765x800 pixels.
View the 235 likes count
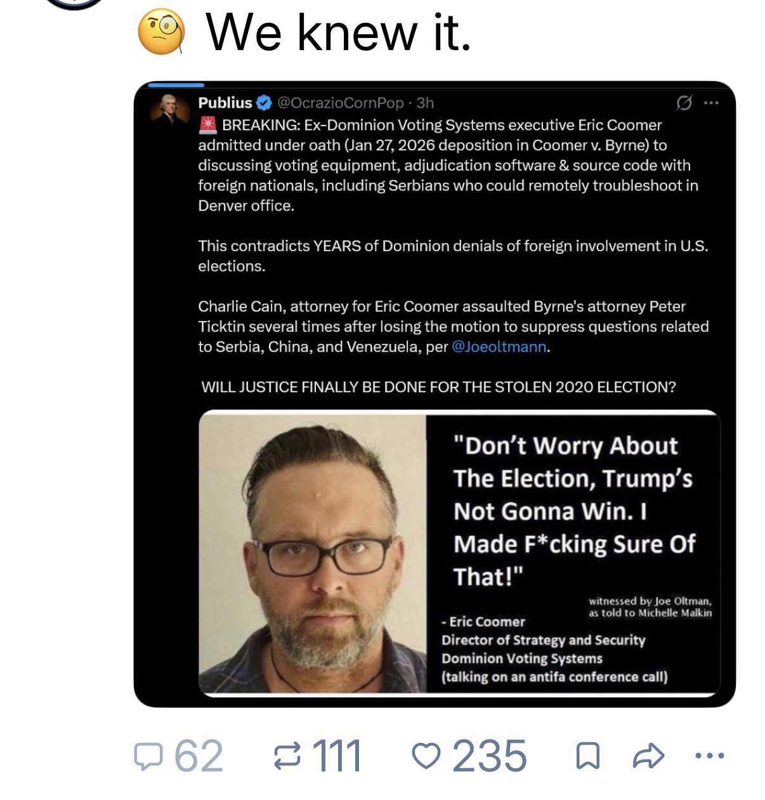tap(489, 756)
